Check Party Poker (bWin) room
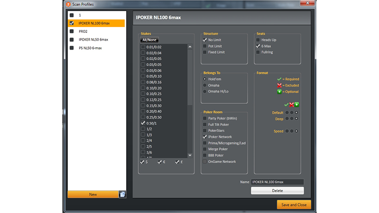379x213 pixels. pyautogui.click(x=205, y=118)
